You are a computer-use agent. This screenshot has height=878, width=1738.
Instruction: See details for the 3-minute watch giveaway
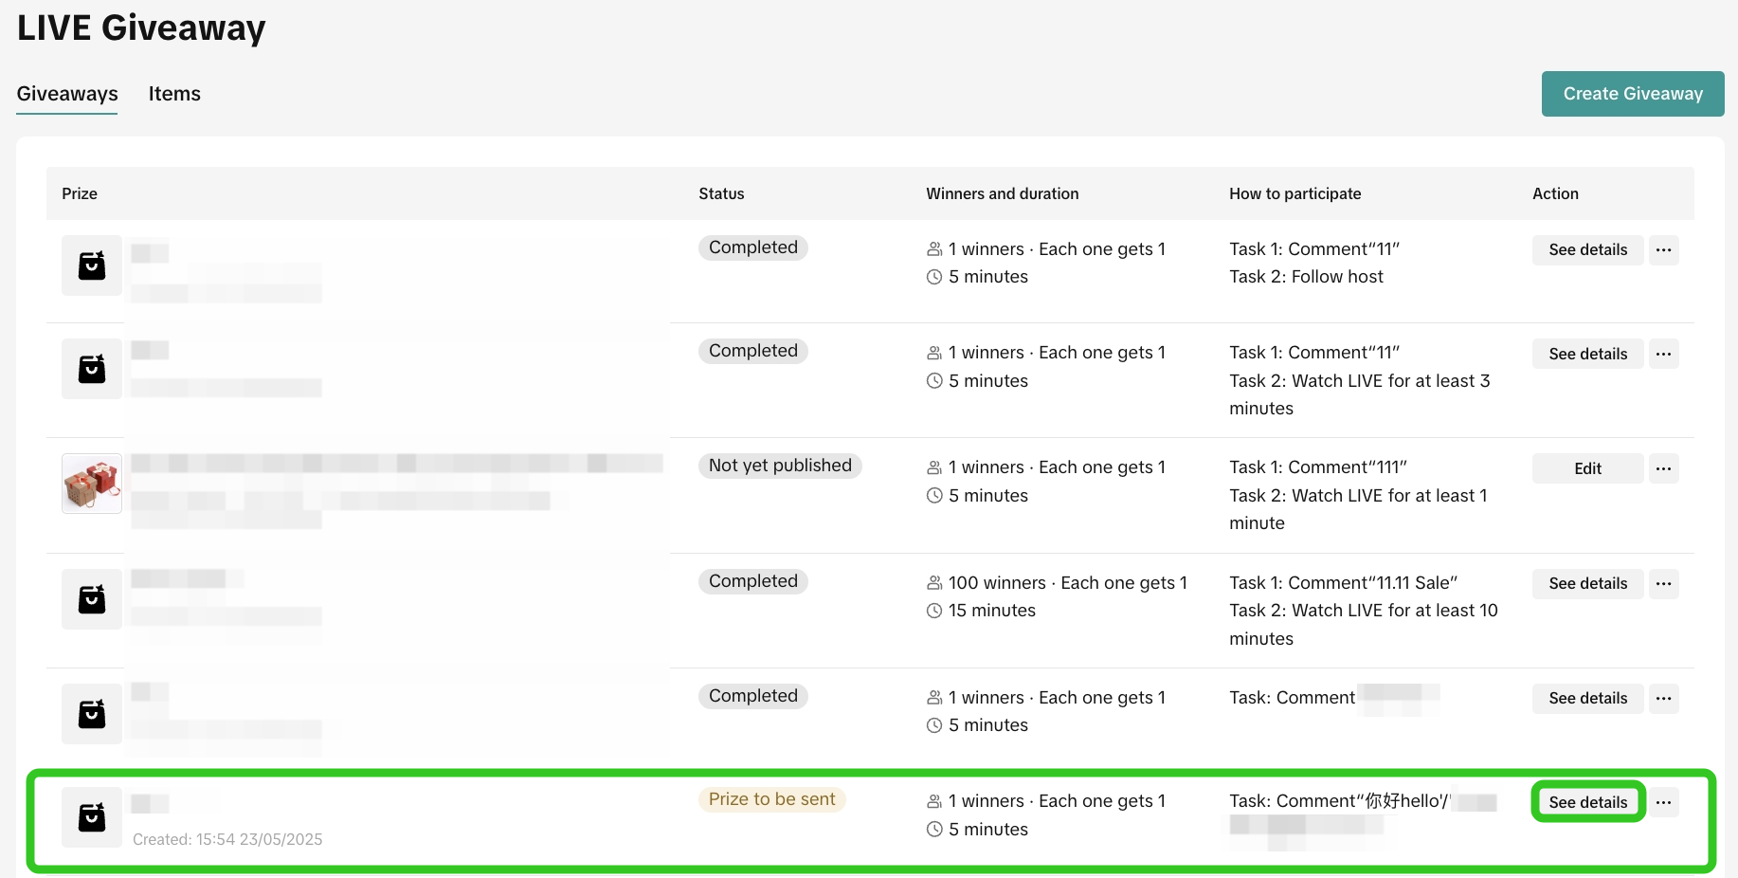tap(1587, 355)
